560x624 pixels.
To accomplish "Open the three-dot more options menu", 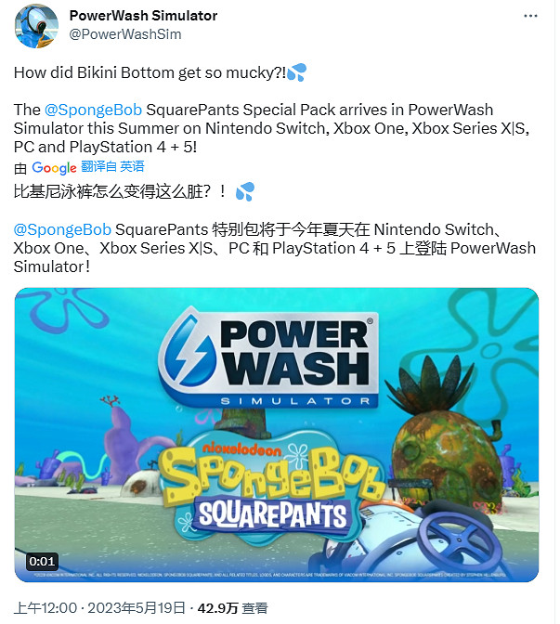I will 530,16.
